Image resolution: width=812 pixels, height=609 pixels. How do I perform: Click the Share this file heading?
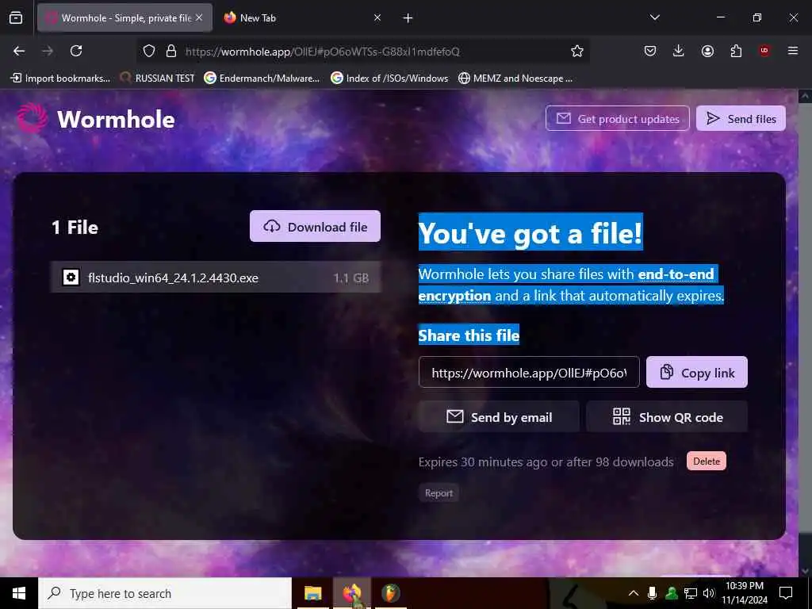469,335
